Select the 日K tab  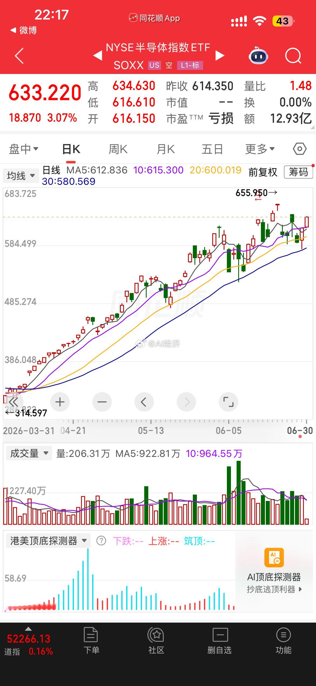pyautogui.click(x=71, y=149)
